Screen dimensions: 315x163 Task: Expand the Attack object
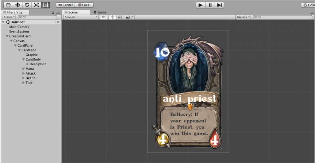[23, 73]
